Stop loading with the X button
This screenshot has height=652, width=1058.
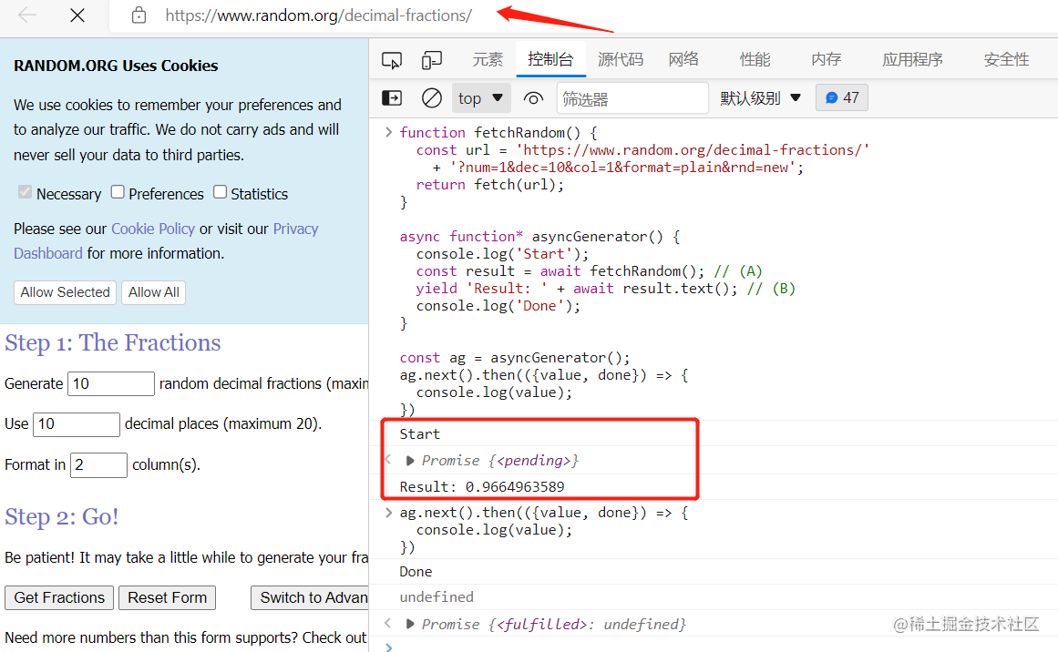pos(77,15)
